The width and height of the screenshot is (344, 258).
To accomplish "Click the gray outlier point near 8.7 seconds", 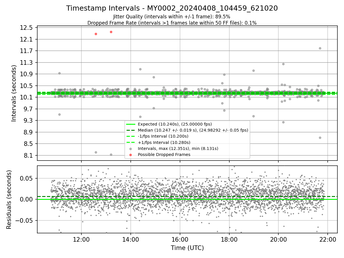I will point(320,138).
